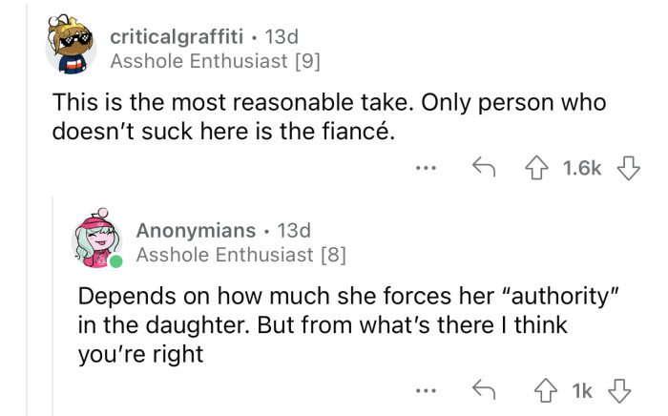Click the Asshole Enthusiast [9] flair
The image size is (668, 416).
click(x=216, y=61)
